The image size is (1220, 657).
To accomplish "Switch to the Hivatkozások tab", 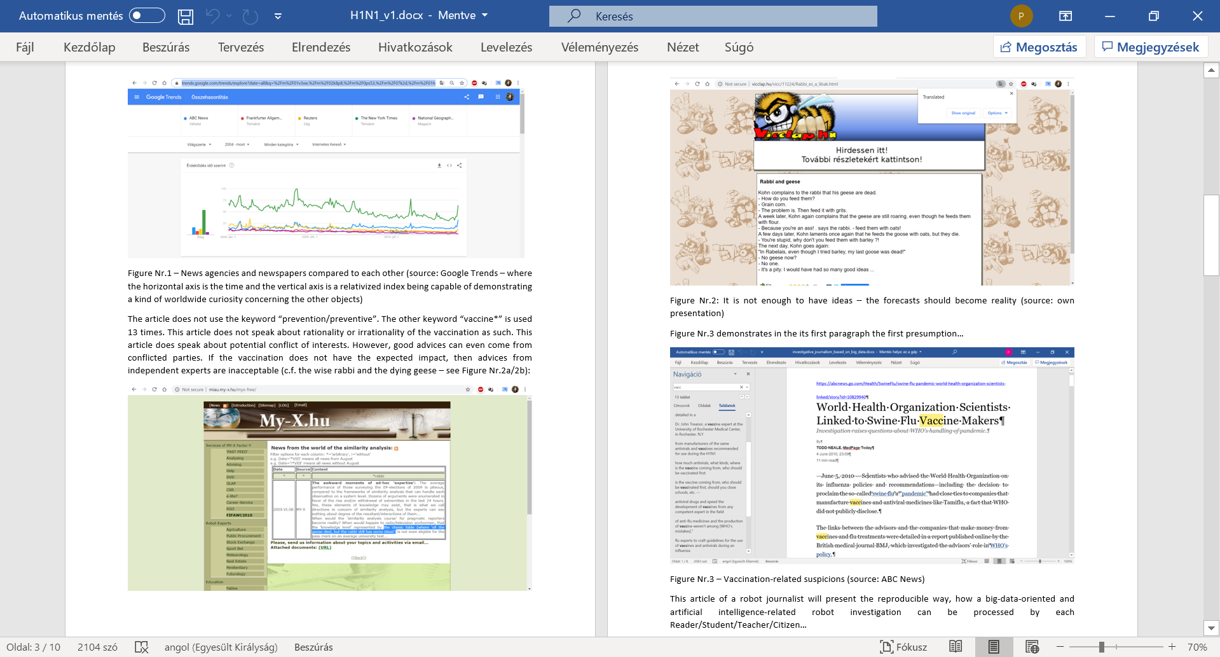I will [415, 47].
